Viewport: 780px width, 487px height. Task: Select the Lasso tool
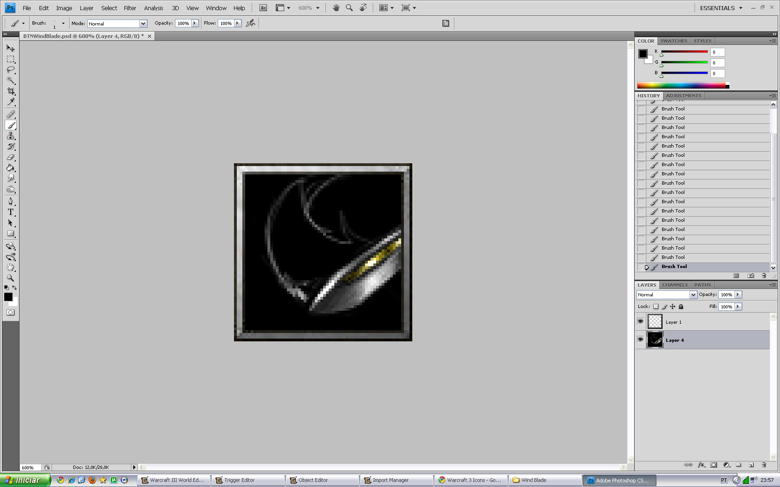tap(11, 70)
